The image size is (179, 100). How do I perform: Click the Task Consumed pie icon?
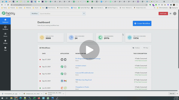[x=71, y=37]
